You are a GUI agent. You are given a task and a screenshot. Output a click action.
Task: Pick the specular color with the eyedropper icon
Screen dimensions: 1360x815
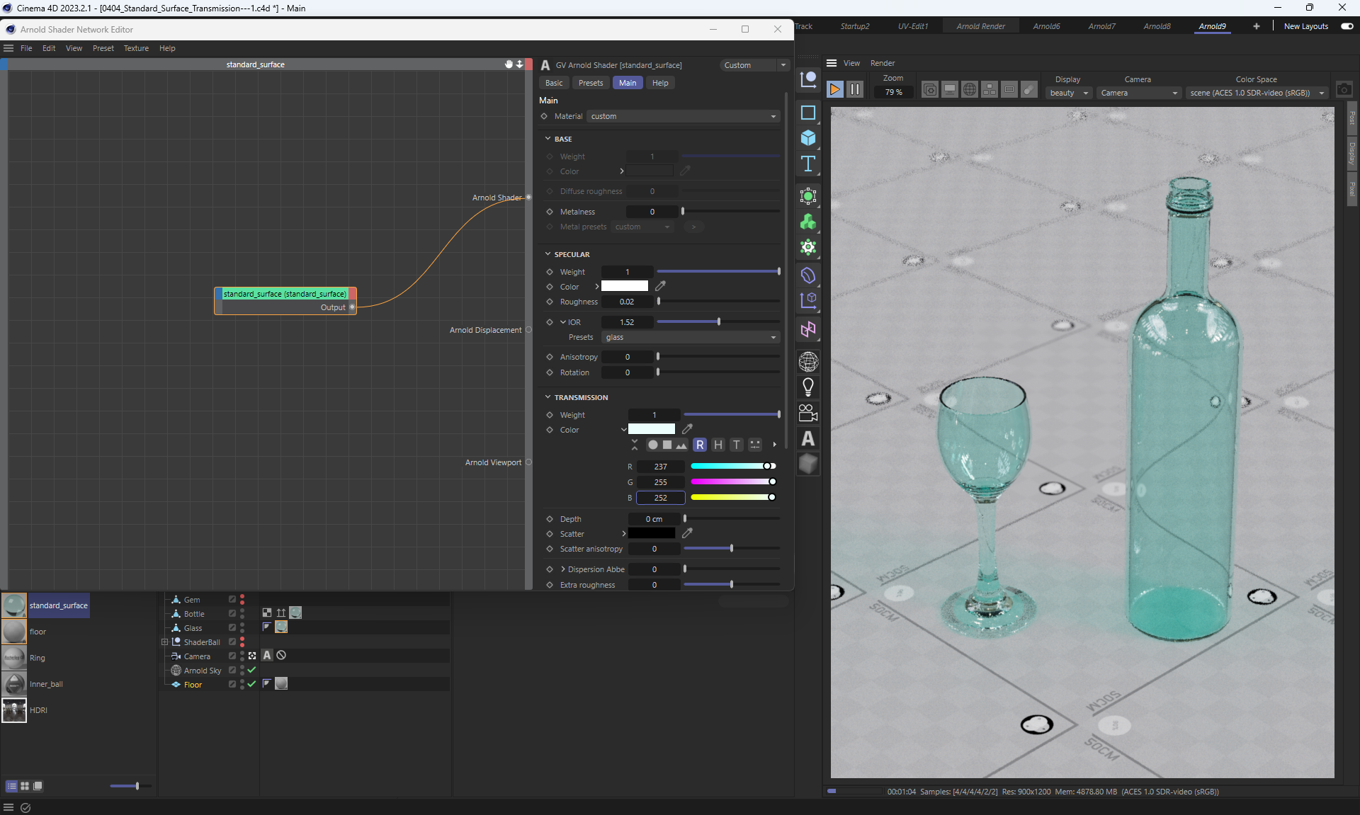pyautogui.click(x=660, y=286)
